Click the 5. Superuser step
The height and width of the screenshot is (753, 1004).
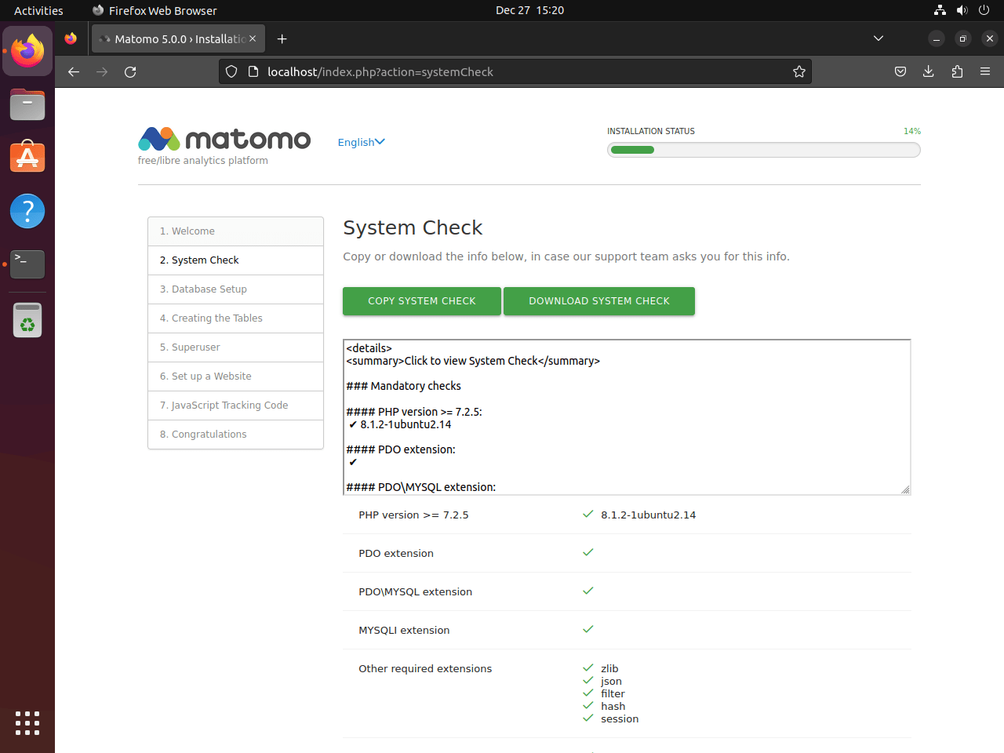point(235,347)
